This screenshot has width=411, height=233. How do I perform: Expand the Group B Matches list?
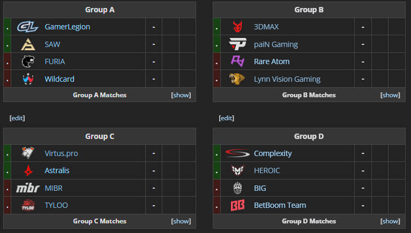(x=390, y=95)
